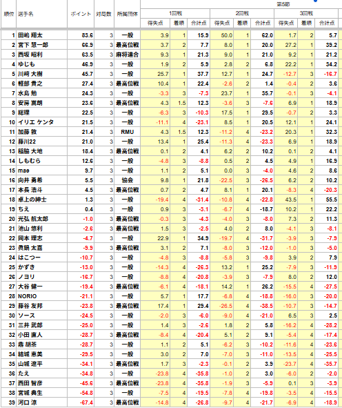
Task: Click the 第5節 header label
Action: tap(283, 4)
